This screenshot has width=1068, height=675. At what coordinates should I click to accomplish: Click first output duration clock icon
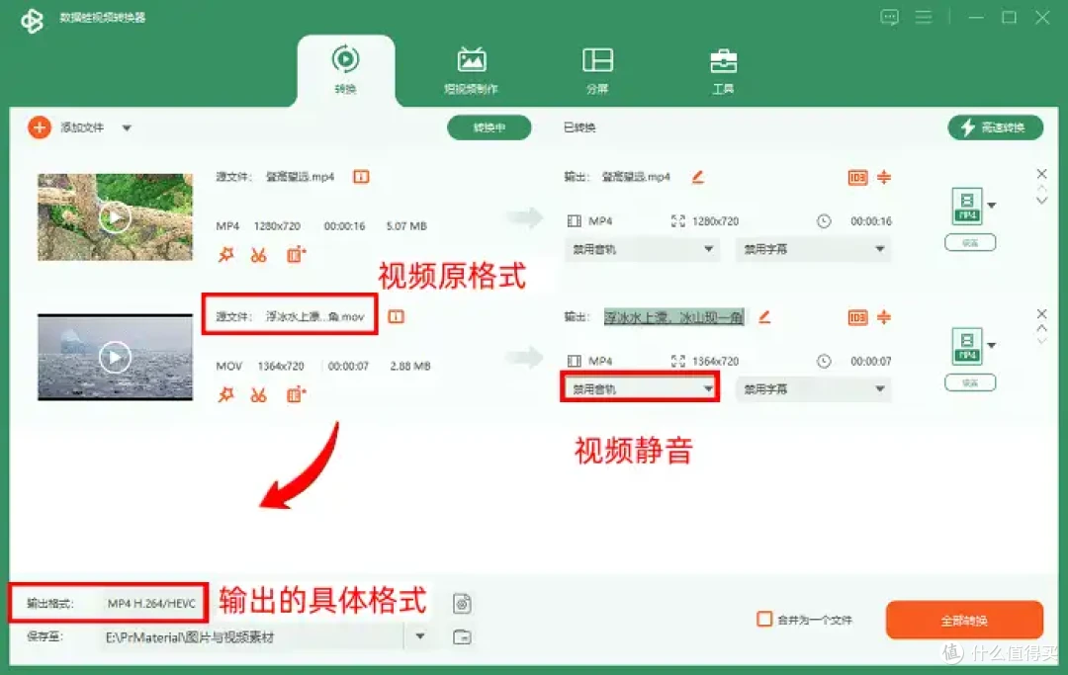(824, 221)
